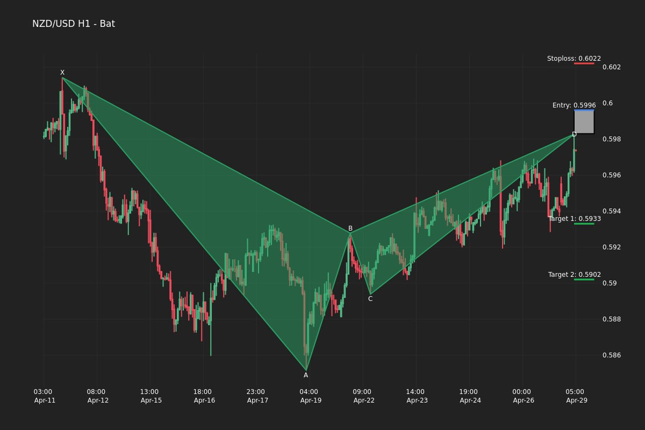
Task: Click the 0.588 price axis label
Action: [x=612, y=319]
